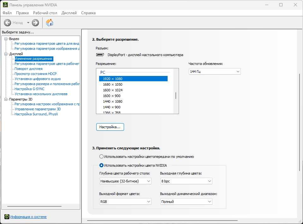Open Глубина цвета рабочего стола dropdown
The width and height of the screenshot is (303, 224).
click(125, 181)
